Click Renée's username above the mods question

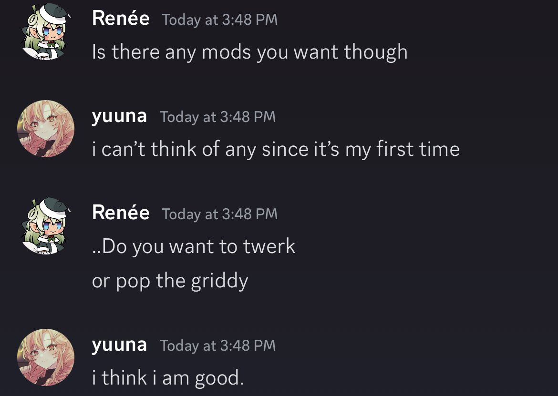coord(121,19)
